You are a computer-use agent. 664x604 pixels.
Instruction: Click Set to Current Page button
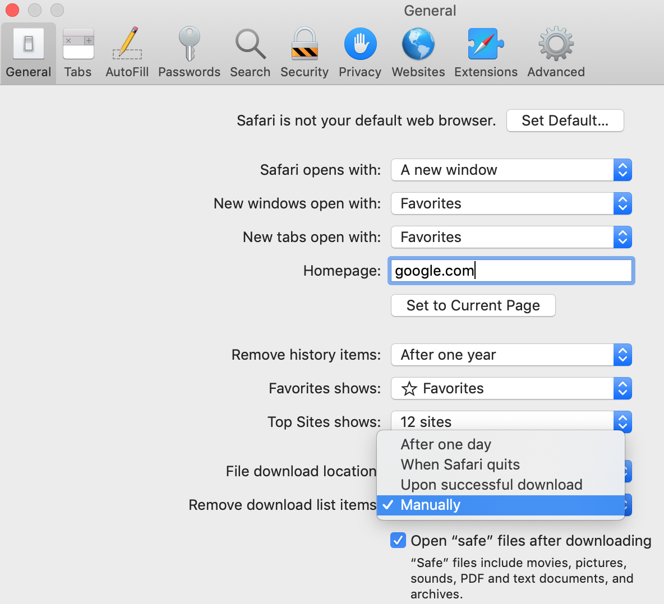tap(473, 305)
